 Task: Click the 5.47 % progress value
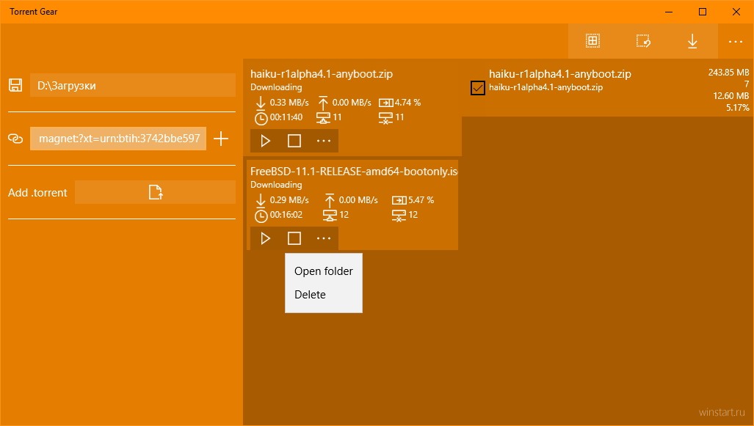[421, 199]
